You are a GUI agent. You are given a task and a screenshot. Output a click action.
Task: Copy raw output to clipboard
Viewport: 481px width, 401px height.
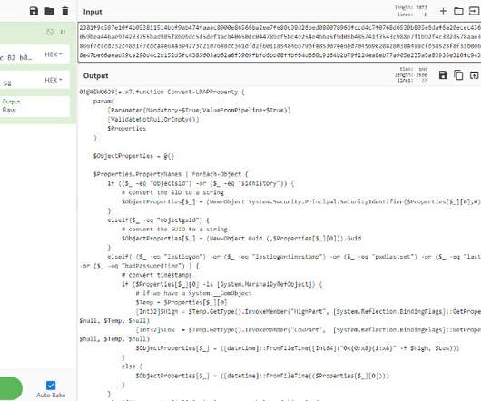coord(458,75)
